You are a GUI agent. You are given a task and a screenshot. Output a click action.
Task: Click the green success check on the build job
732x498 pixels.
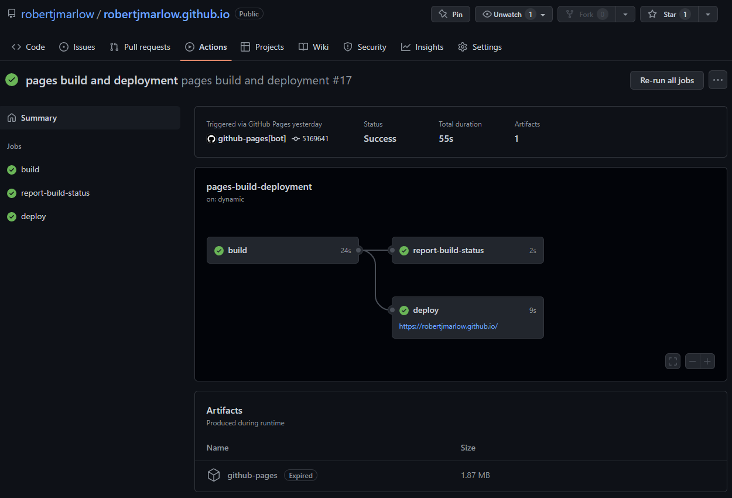tap(219, 250)
